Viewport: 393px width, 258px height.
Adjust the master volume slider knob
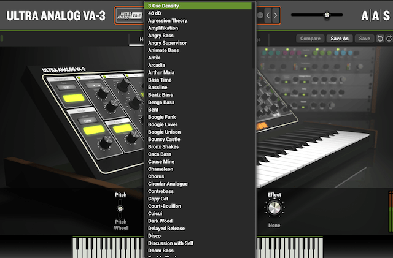point(327,15)
